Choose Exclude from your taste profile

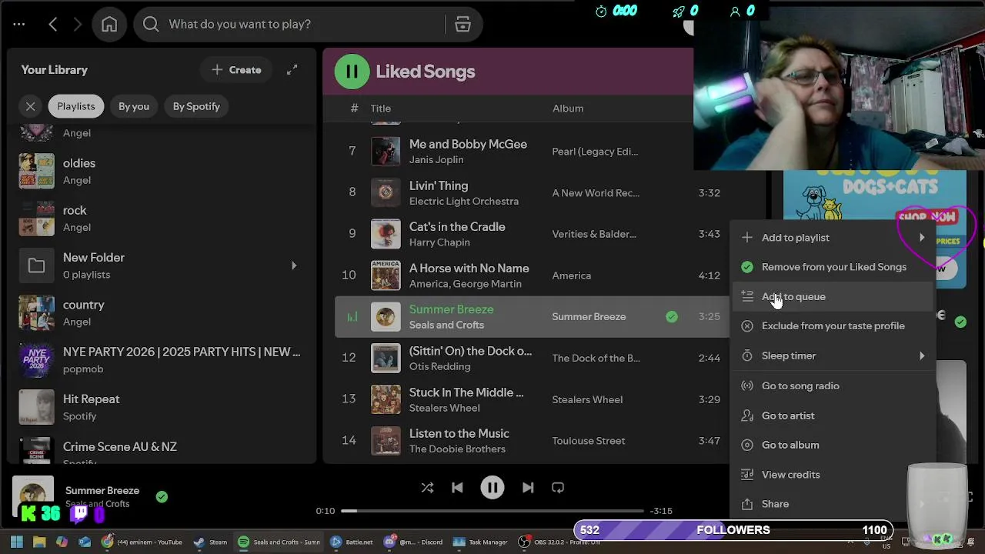(x=833, y=326)
